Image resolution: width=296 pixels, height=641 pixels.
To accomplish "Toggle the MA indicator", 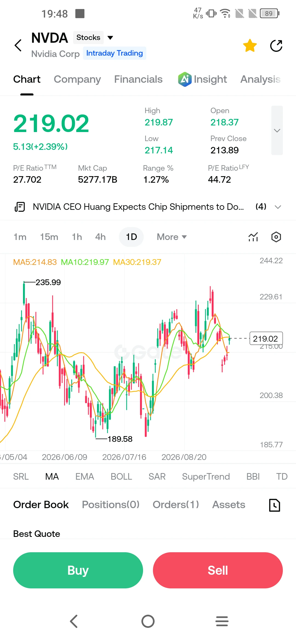I will tap(52, 477).
